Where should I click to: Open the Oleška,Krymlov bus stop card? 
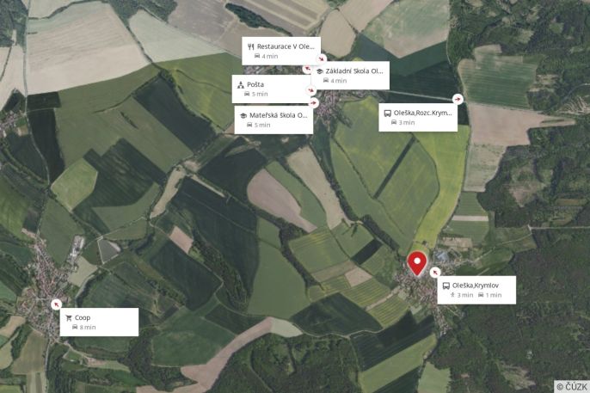476,290
